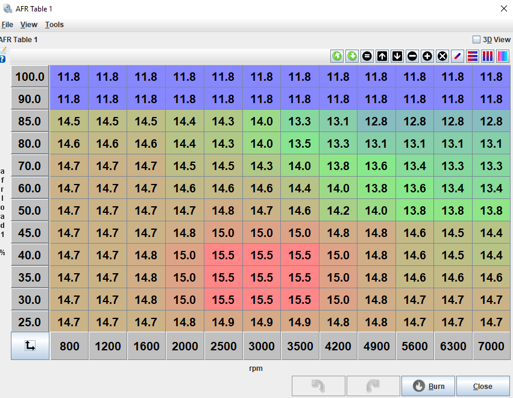Select the 13.5 cell at 80.0 load
Viewport: 513px width, 398px height.
tap(300, 144)
